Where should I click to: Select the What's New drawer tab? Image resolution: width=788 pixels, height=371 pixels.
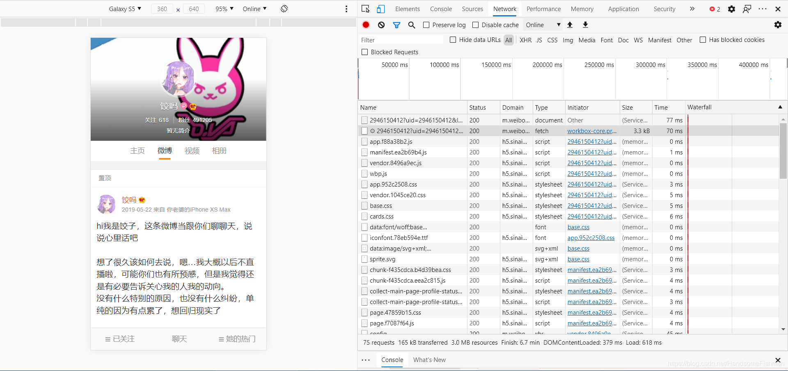click(429, 360)
